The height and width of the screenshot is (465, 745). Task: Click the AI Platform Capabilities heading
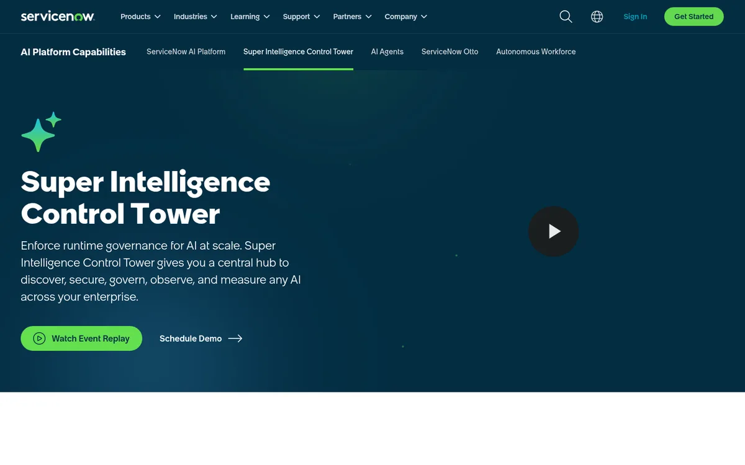click(x=73, y=52)
